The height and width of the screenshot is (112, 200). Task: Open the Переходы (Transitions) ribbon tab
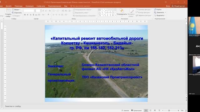coord(18,6)
